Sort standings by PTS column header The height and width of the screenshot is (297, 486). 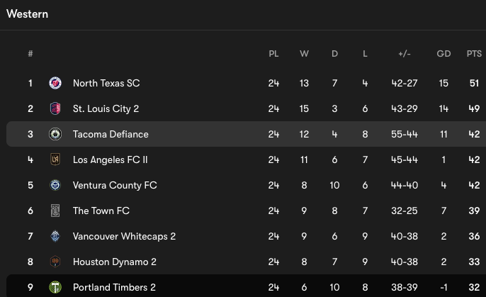[474, 54]
